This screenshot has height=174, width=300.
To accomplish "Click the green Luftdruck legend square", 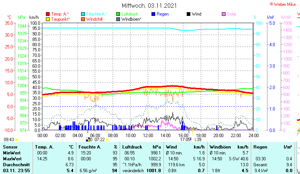I will 119,14.
